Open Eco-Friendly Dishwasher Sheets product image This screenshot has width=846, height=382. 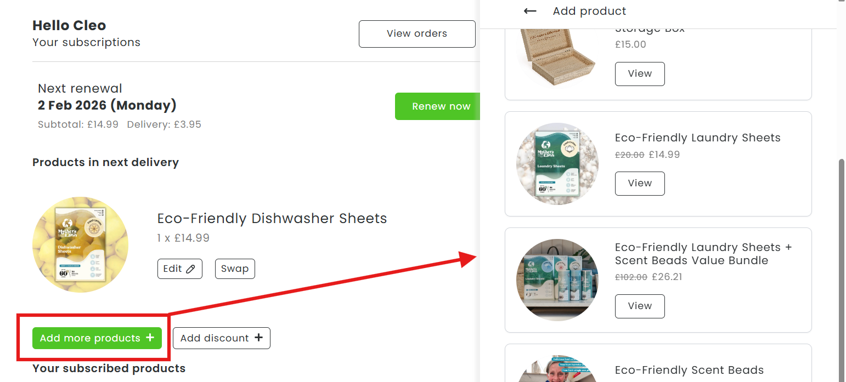point(81,244)
